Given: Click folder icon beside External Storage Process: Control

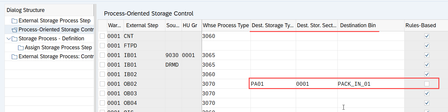Looking at the screenshot, I should (14, 57).
